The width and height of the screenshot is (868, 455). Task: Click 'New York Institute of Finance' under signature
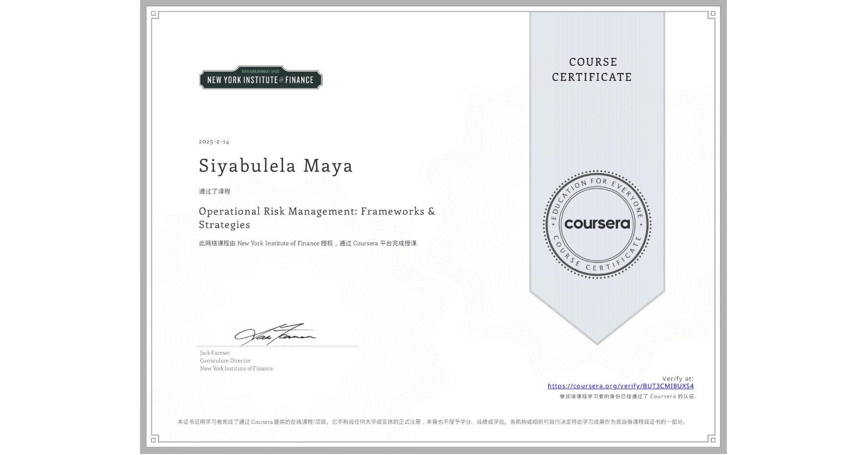click(237, 368)
